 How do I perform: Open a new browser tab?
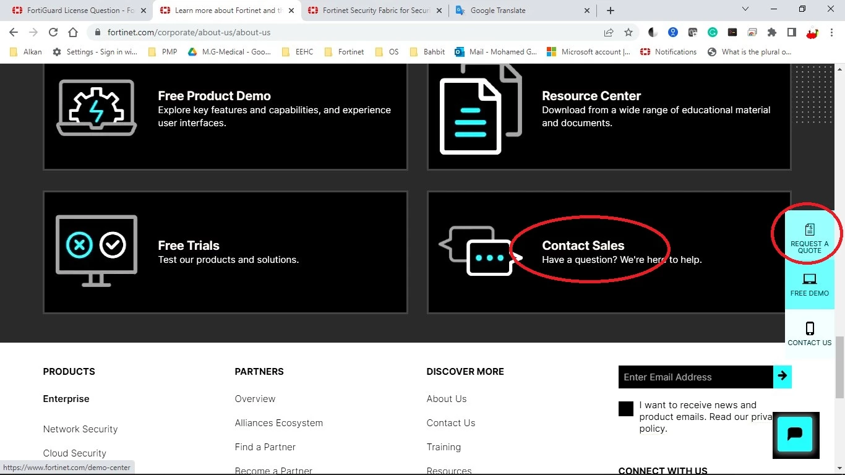(x=611, y=10)
